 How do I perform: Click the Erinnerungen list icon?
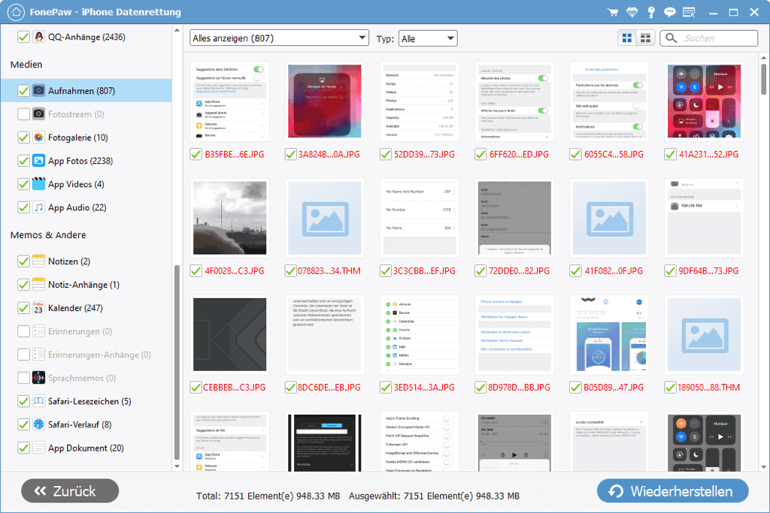pos(39,331)
